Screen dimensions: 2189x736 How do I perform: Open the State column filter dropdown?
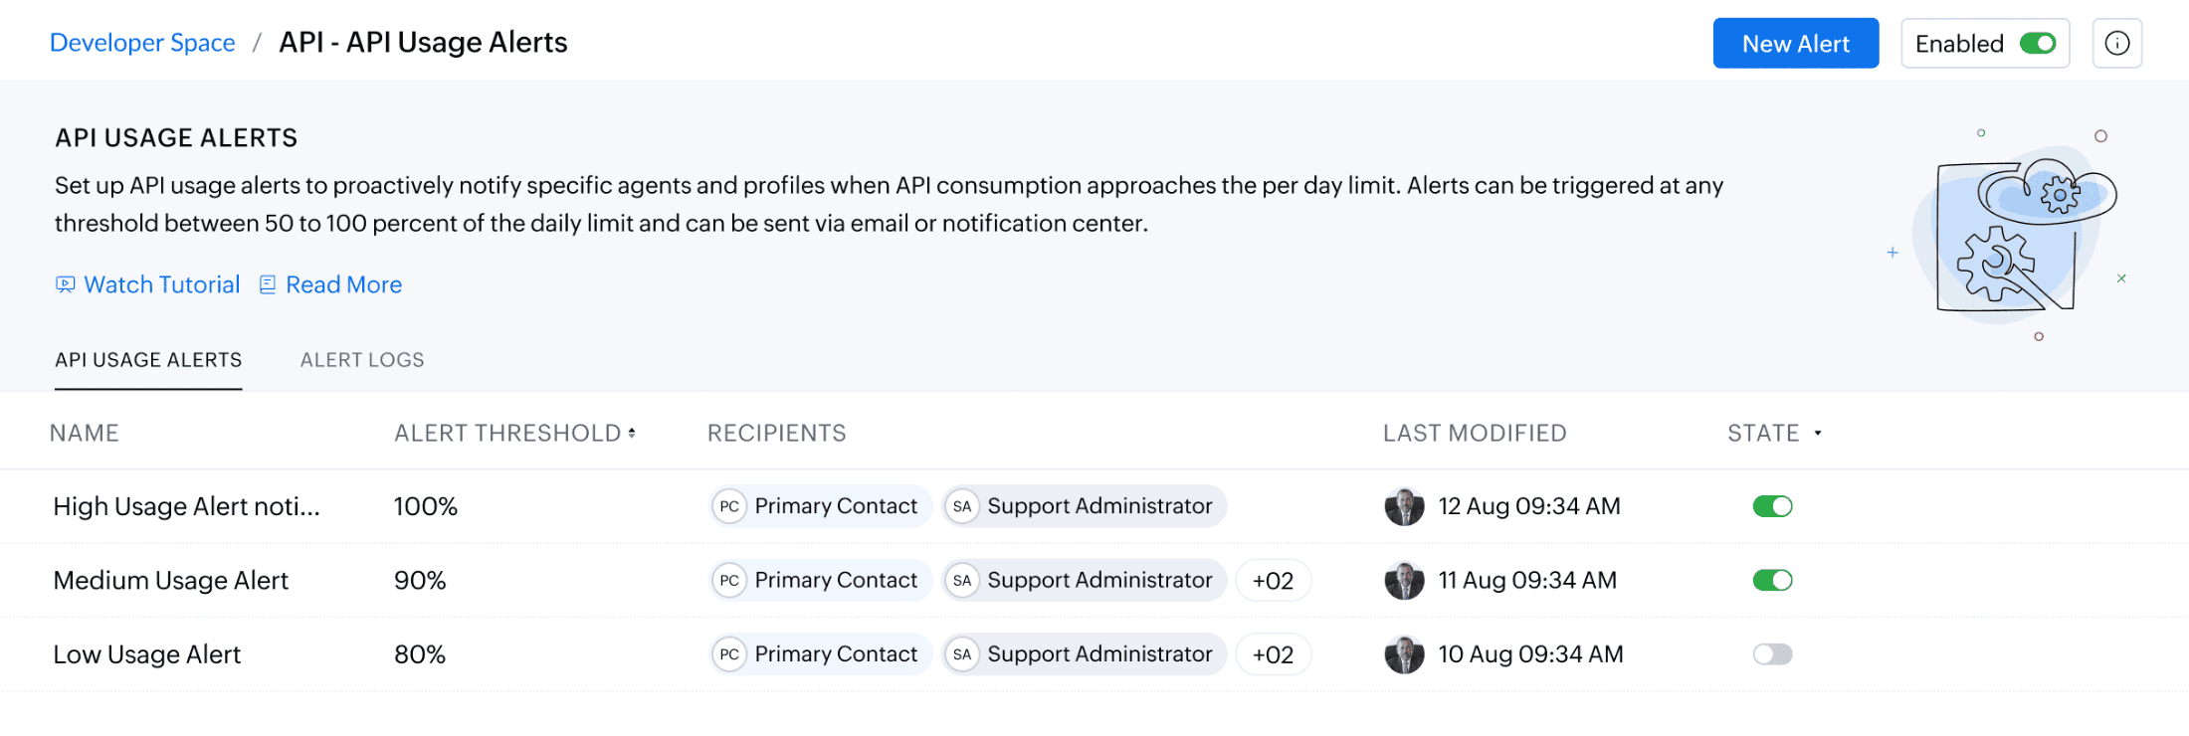(x=1818, y=434)
